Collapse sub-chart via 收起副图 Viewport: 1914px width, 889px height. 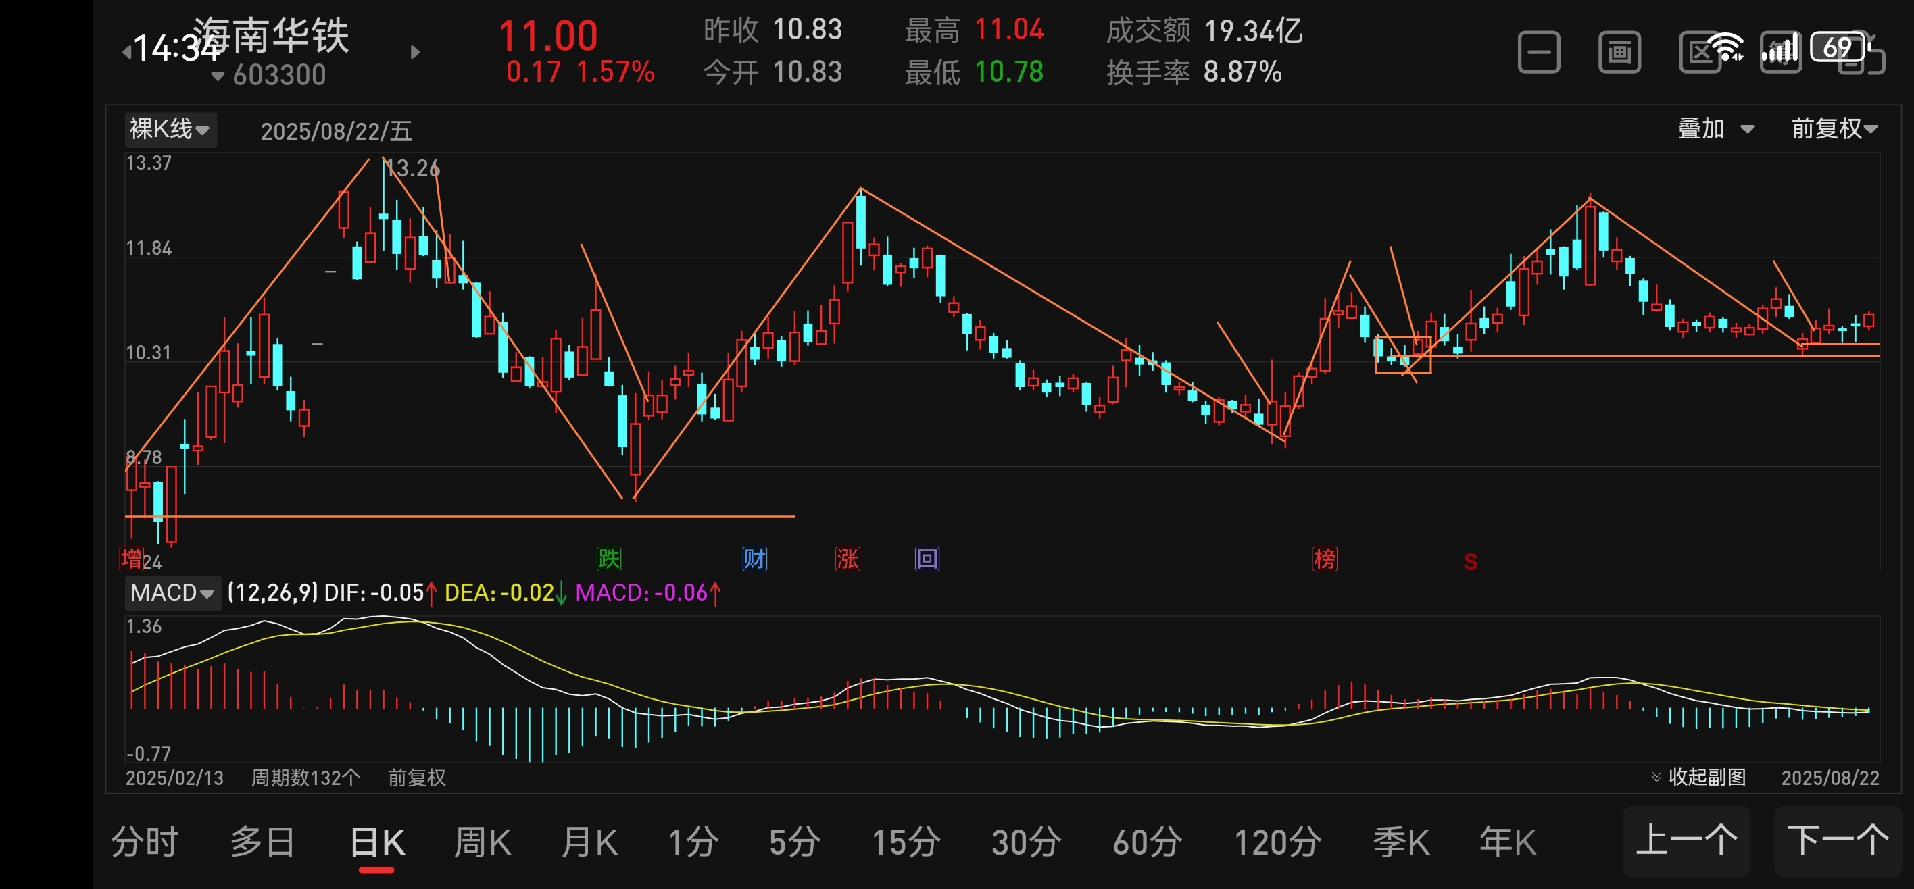click(x=1698, y=777)
